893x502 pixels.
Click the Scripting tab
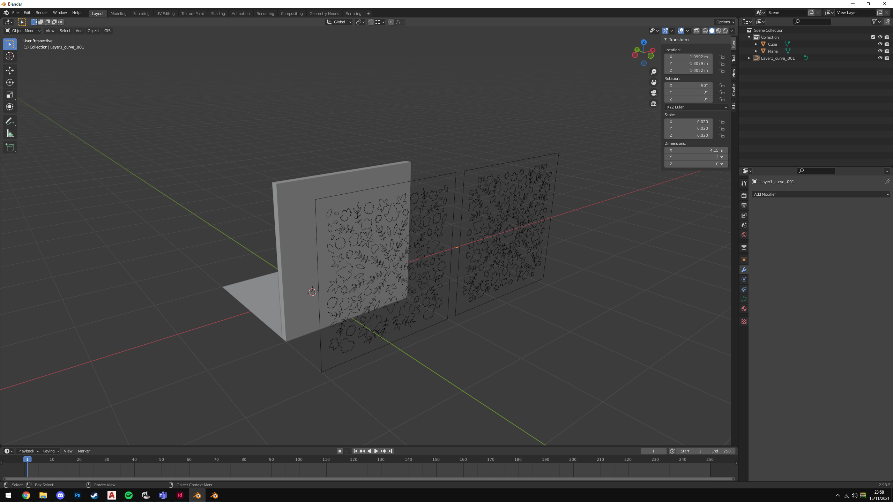(x=354, y=14)
